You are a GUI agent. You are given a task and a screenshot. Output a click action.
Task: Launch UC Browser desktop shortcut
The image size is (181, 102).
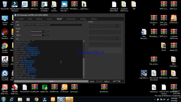[64, 88]
